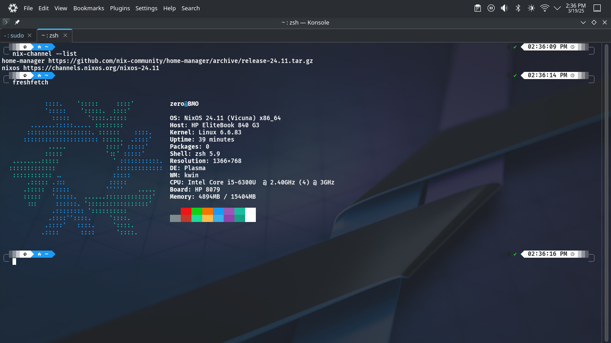Open the Plugins menu
This screenshot has width=611, height=343.
click(x=120, y=8)
